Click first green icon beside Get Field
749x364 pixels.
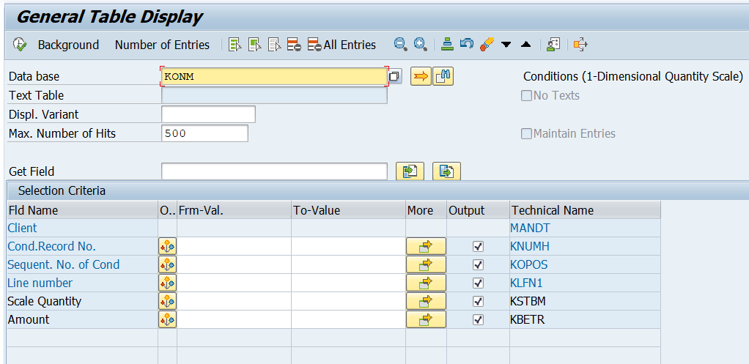tap(410, 171)
